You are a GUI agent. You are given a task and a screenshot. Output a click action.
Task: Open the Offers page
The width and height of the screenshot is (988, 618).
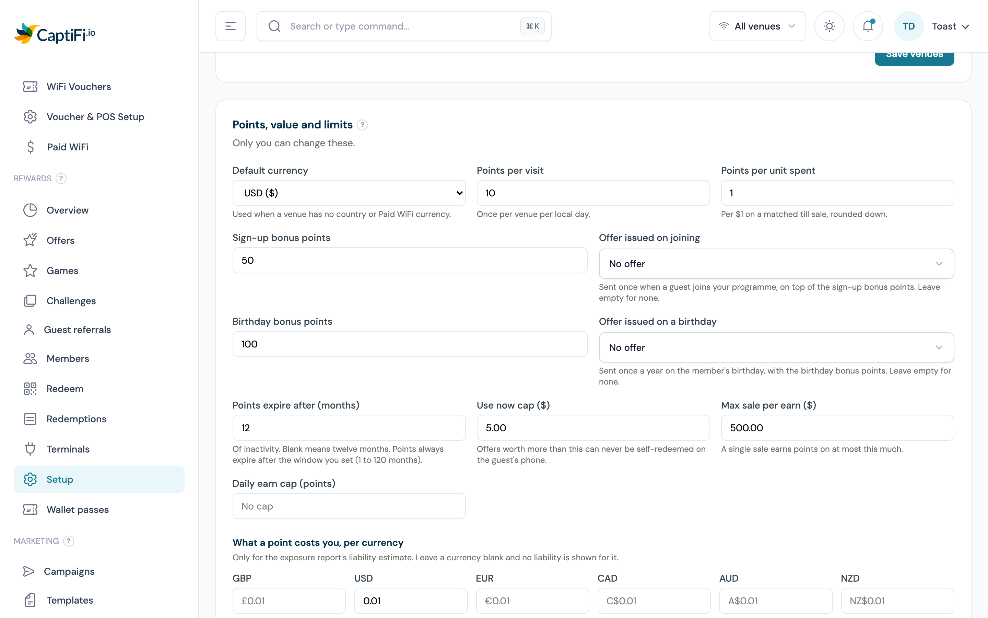pos(99,240)
